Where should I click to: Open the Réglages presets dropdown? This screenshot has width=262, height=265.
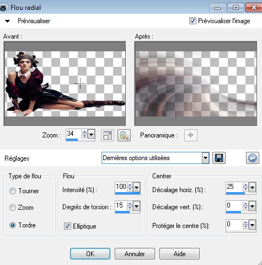click(205, 158)
